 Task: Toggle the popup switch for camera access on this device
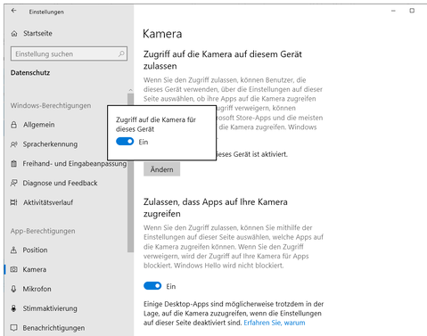[125, 142]
